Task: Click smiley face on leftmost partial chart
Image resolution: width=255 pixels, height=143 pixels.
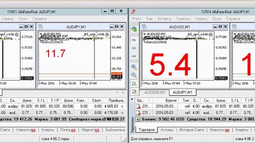Action: click(x=17, y=35)
